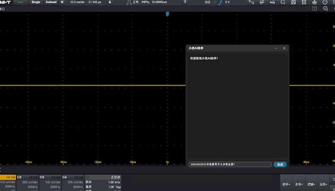Click the save floppy disk icon

293,2
